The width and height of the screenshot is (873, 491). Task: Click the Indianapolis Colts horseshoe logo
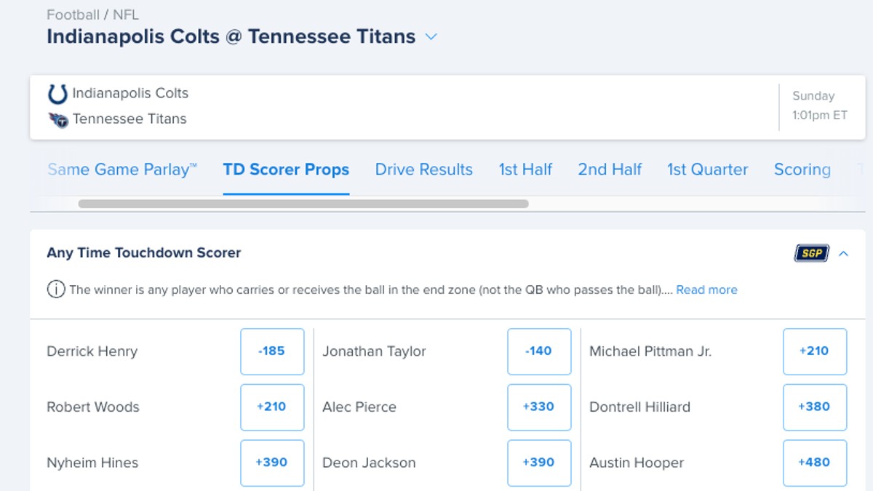point(57,94)
